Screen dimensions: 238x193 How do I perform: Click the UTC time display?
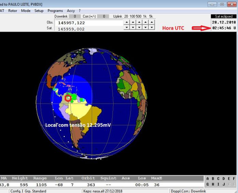(224, 28)
